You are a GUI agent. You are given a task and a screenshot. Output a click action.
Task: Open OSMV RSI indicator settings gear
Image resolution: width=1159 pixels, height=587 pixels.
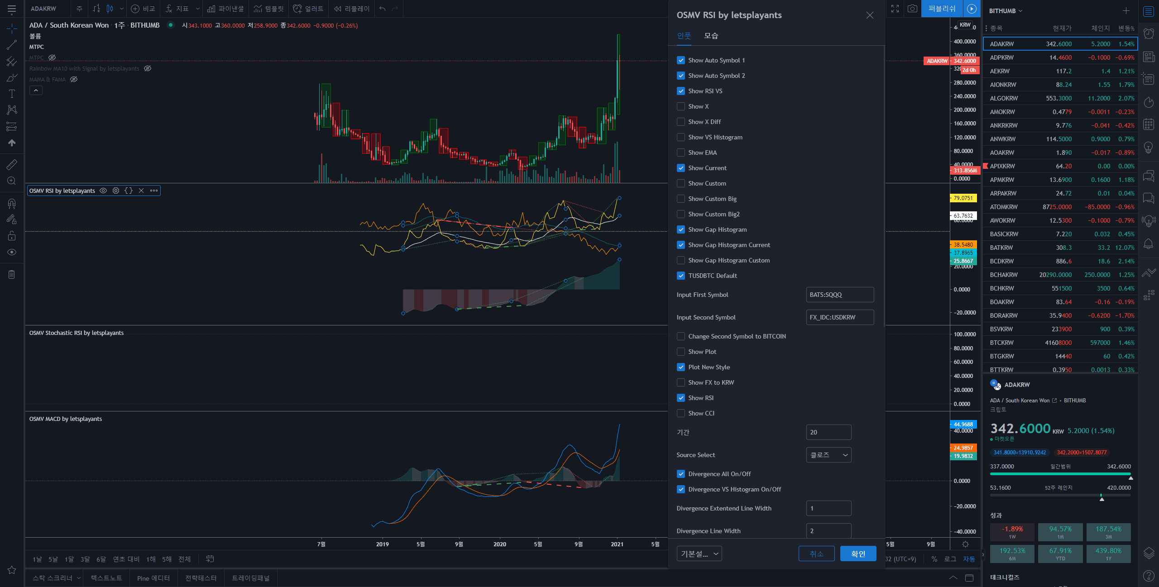point(116,191)
